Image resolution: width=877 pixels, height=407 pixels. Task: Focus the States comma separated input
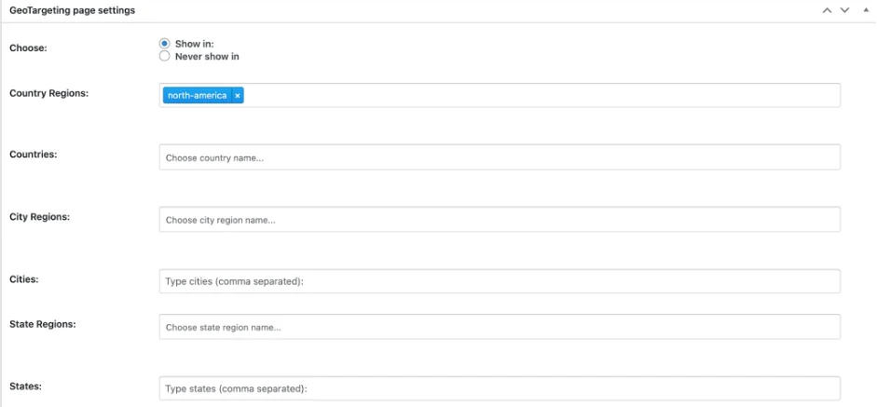point(500,388)
